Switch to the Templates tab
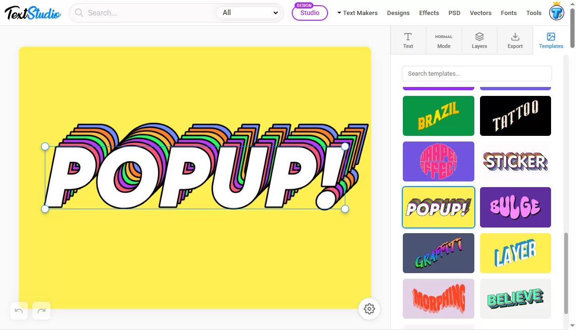 (x=551, y=40)
